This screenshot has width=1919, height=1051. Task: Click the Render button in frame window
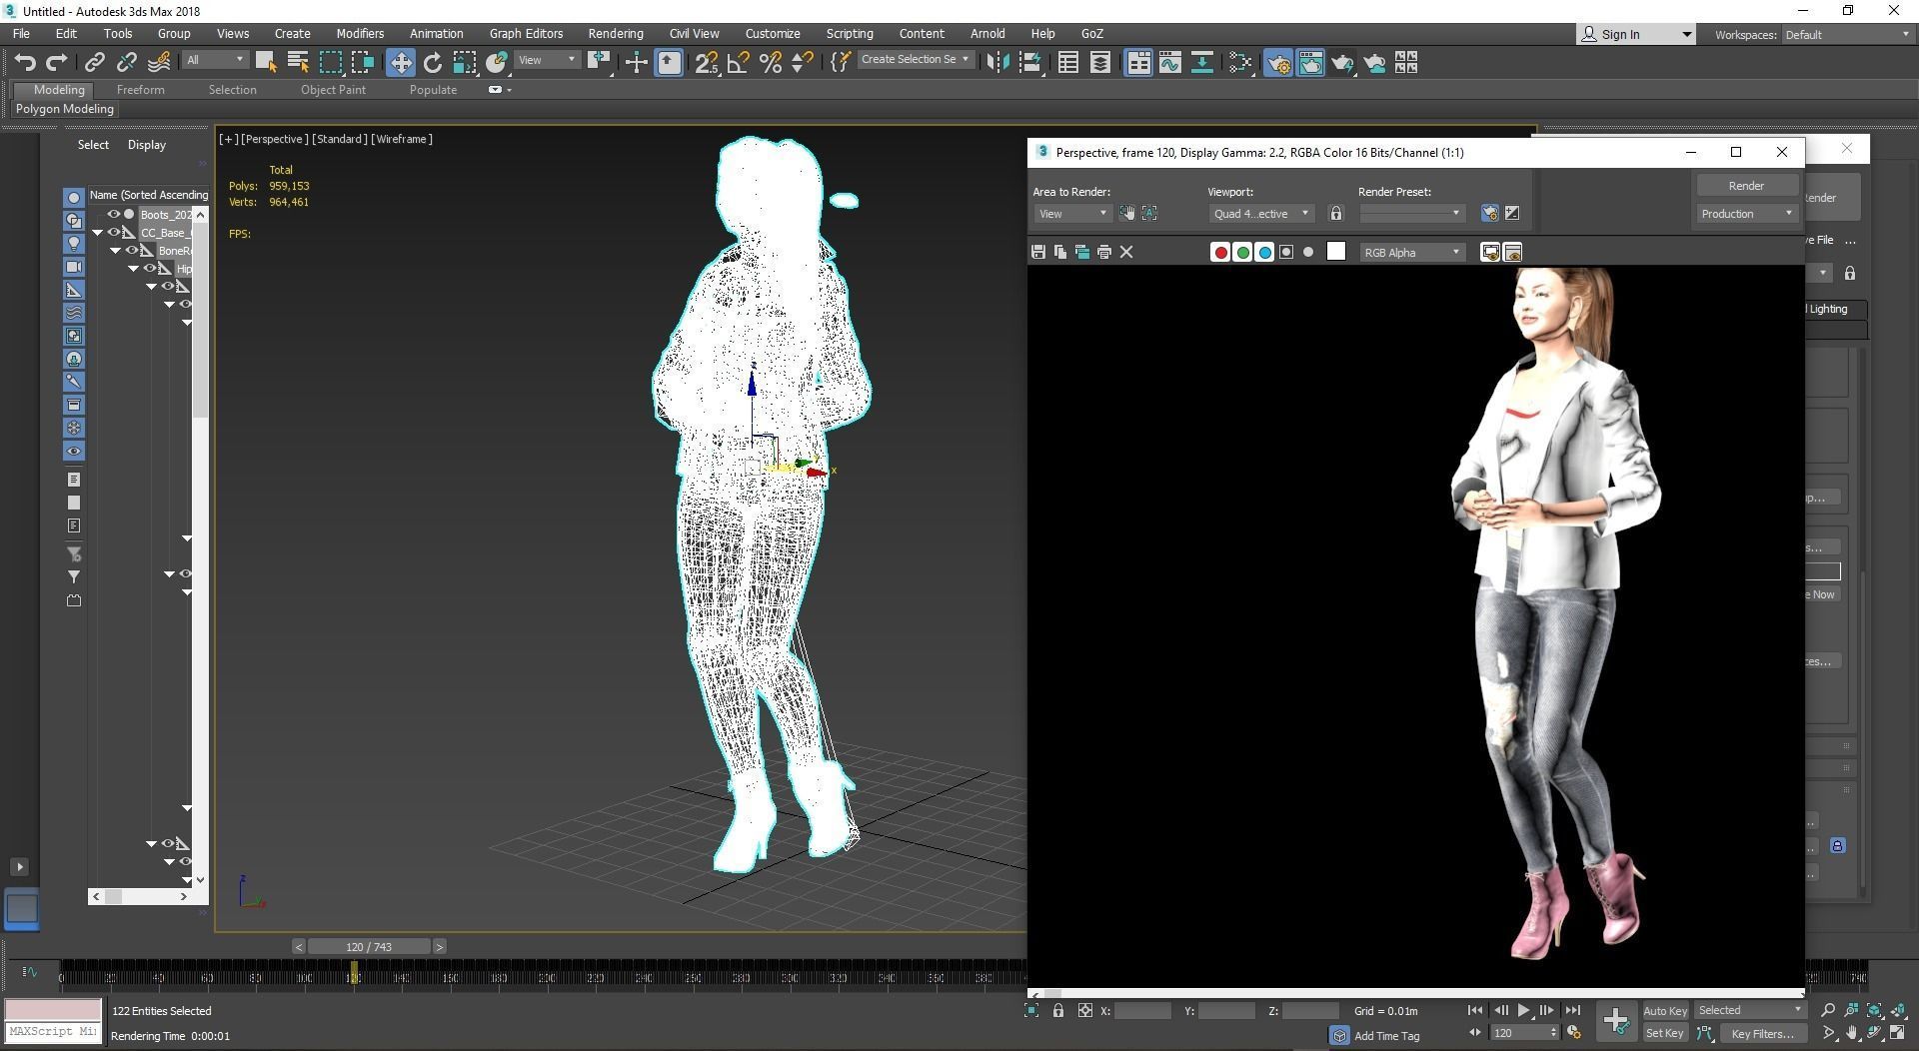(1746, 186)
